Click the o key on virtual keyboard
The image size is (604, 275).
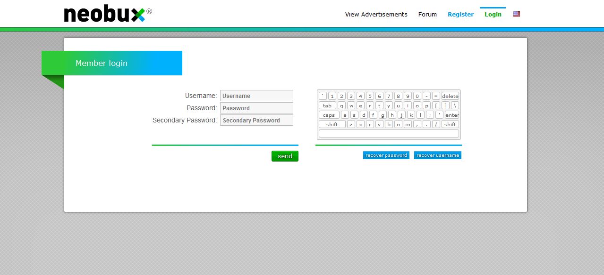(417, 105)
